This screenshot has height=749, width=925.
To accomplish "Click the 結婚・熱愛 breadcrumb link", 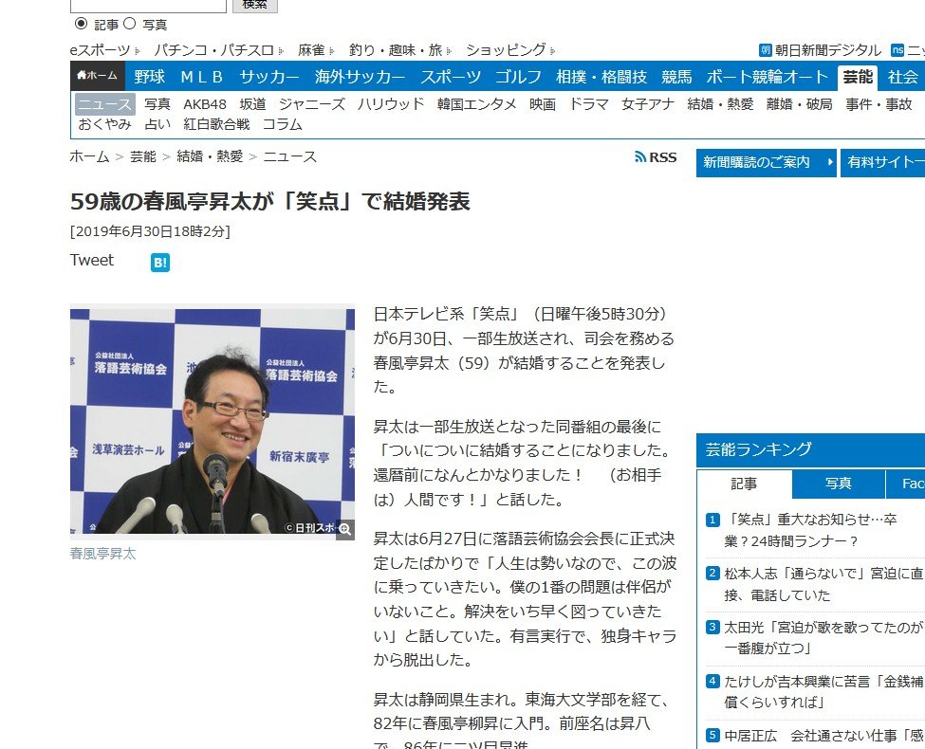I will (210, 156).
